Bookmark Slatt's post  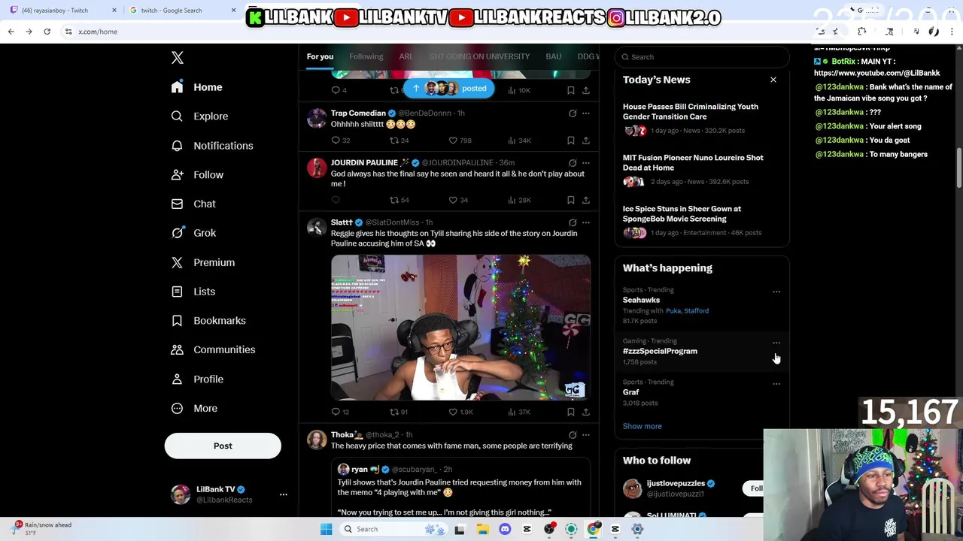point(571,412)
